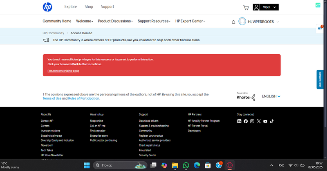Expand the Viper account dropdown
The width and height of the screenshot is (327, 171).
tap(266, 7)
